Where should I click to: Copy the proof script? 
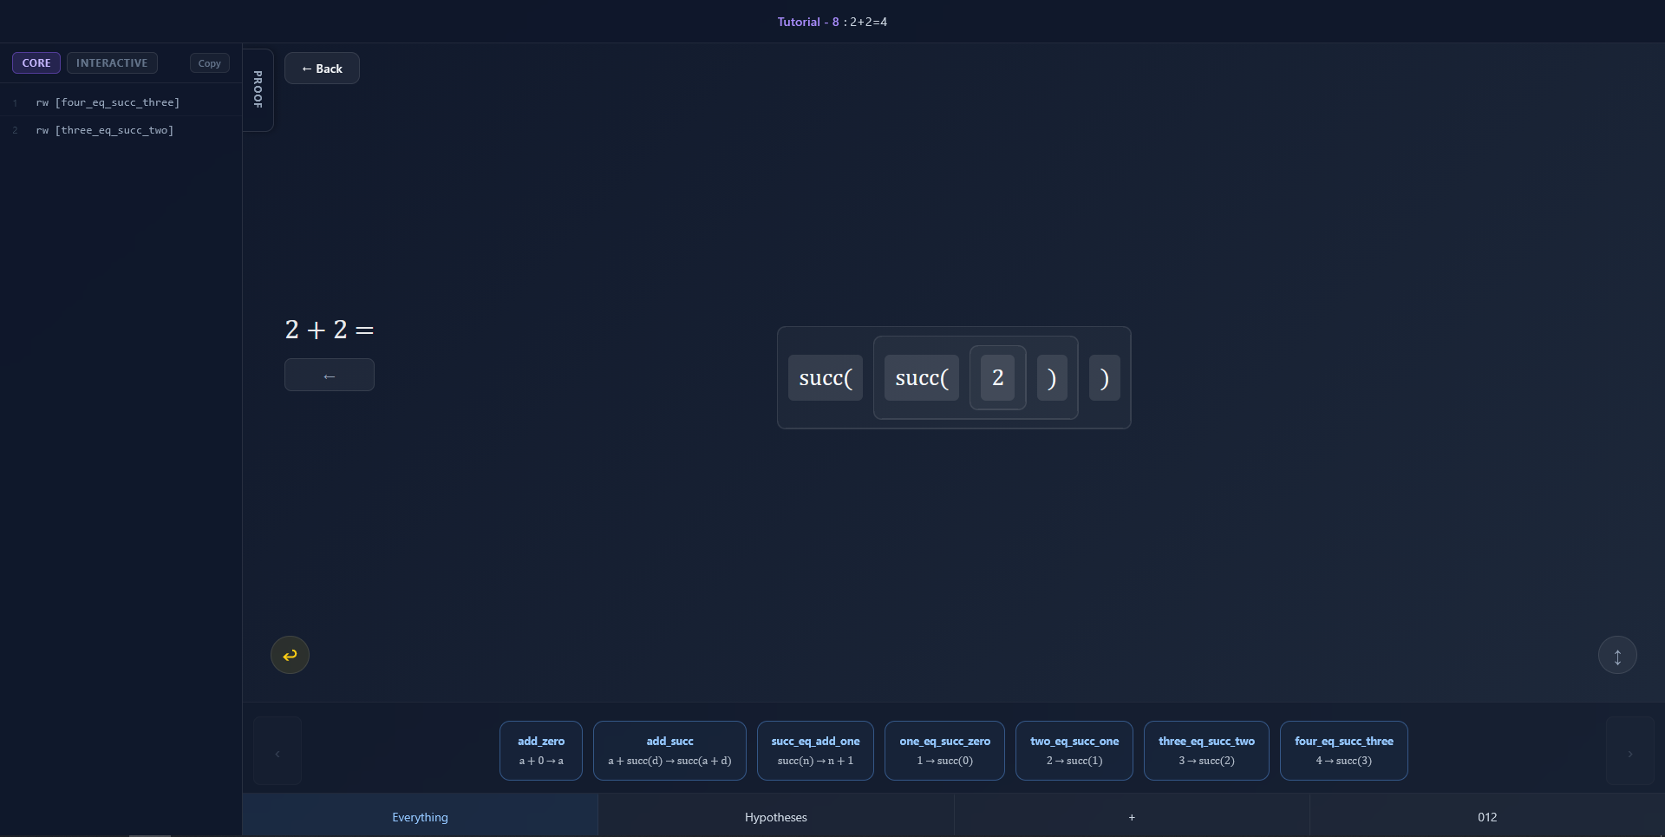click(x=209, y=63)
